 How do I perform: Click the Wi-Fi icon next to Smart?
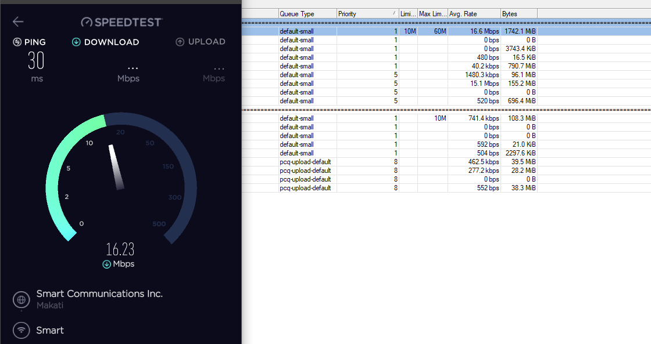coord(21,330)
